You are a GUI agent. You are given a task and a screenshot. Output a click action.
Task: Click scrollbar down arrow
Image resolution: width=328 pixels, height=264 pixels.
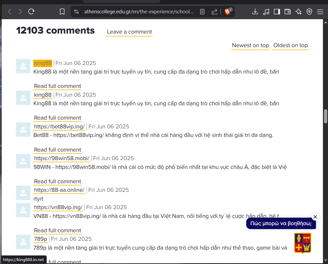(x=325, y=260)
